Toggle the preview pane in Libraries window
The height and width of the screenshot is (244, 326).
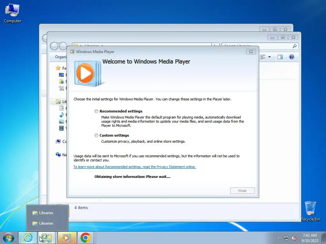click(x=280, y=57)
